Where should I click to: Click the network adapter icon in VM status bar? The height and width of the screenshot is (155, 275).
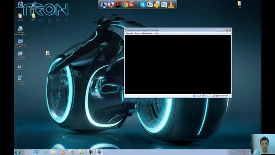tap(203, 96)
